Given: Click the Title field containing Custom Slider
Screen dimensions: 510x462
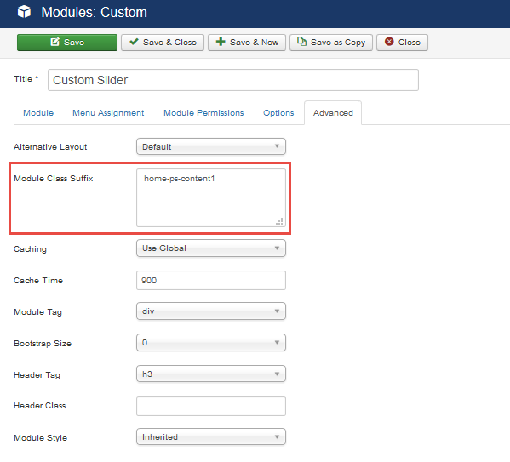Looking at the screenshot, I should (233, 80).
